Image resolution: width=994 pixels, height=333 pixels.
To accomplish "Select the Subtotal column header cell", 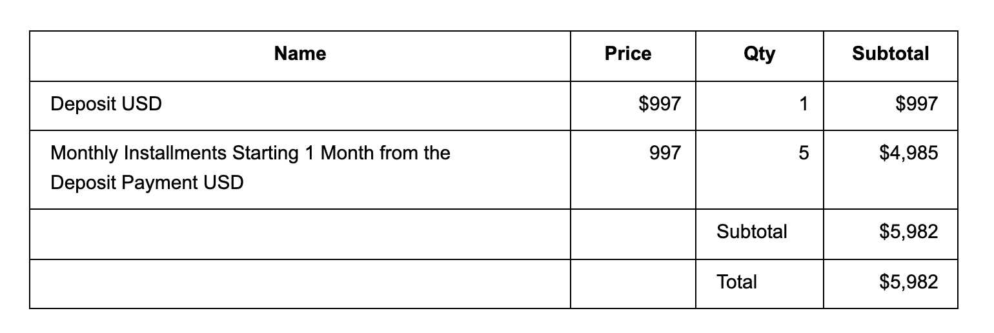I will tap(890, 54).
